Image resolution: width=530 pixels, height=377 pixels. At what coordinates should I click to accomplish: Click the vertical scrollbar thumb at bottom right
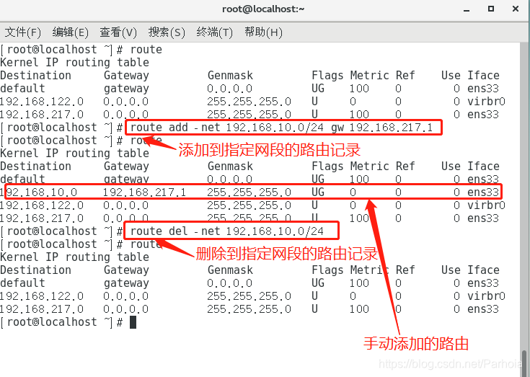[x=525, y=363]
